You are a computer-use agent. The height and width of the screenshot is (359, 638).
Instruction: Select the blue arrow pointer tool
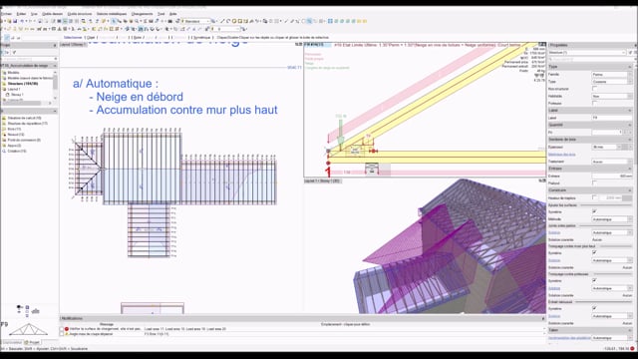click(114, 21)
